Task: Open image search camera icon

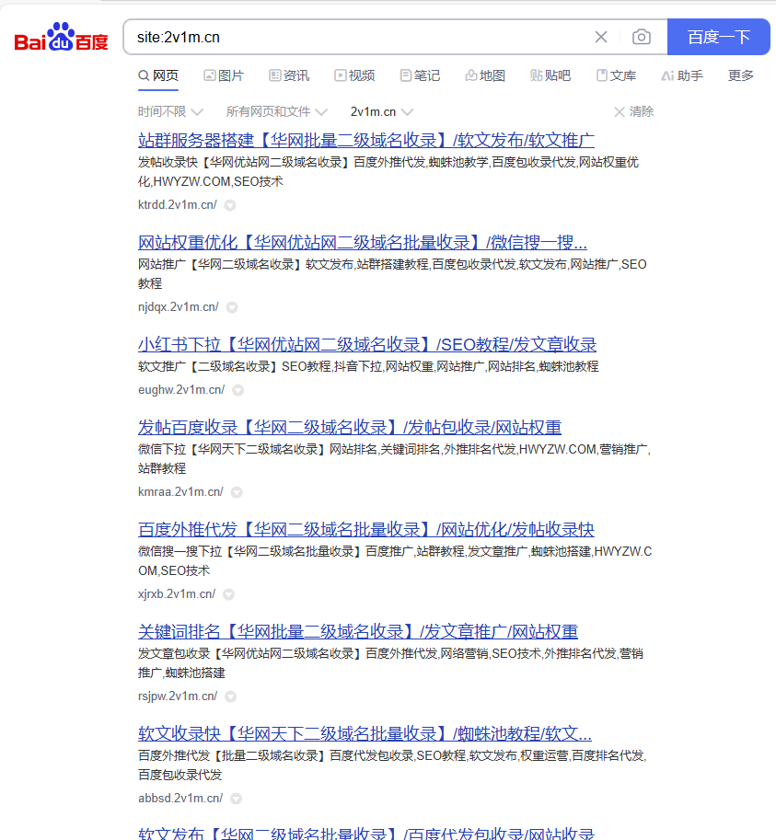Action: 642,37
